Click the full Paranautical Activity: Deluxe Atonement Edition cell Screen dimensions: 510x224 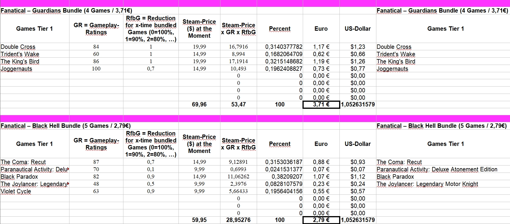coord(437,169)
